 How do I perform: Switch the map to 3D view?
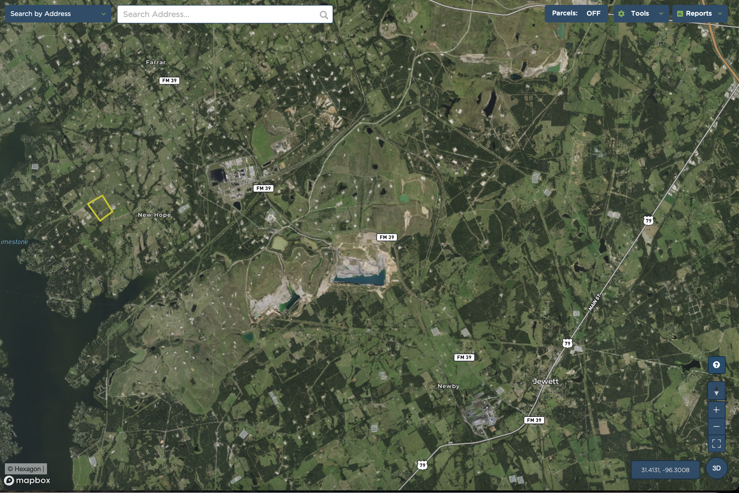click(x=716, y=468)
